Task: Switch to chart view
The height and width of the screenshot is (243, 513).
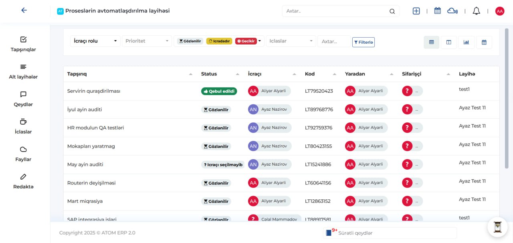Action: pyautogui.click(x=466, y=42)
